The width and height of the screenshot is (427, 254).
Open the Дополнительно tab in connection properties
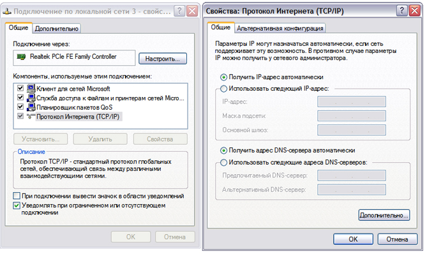[x=57, y=29]
